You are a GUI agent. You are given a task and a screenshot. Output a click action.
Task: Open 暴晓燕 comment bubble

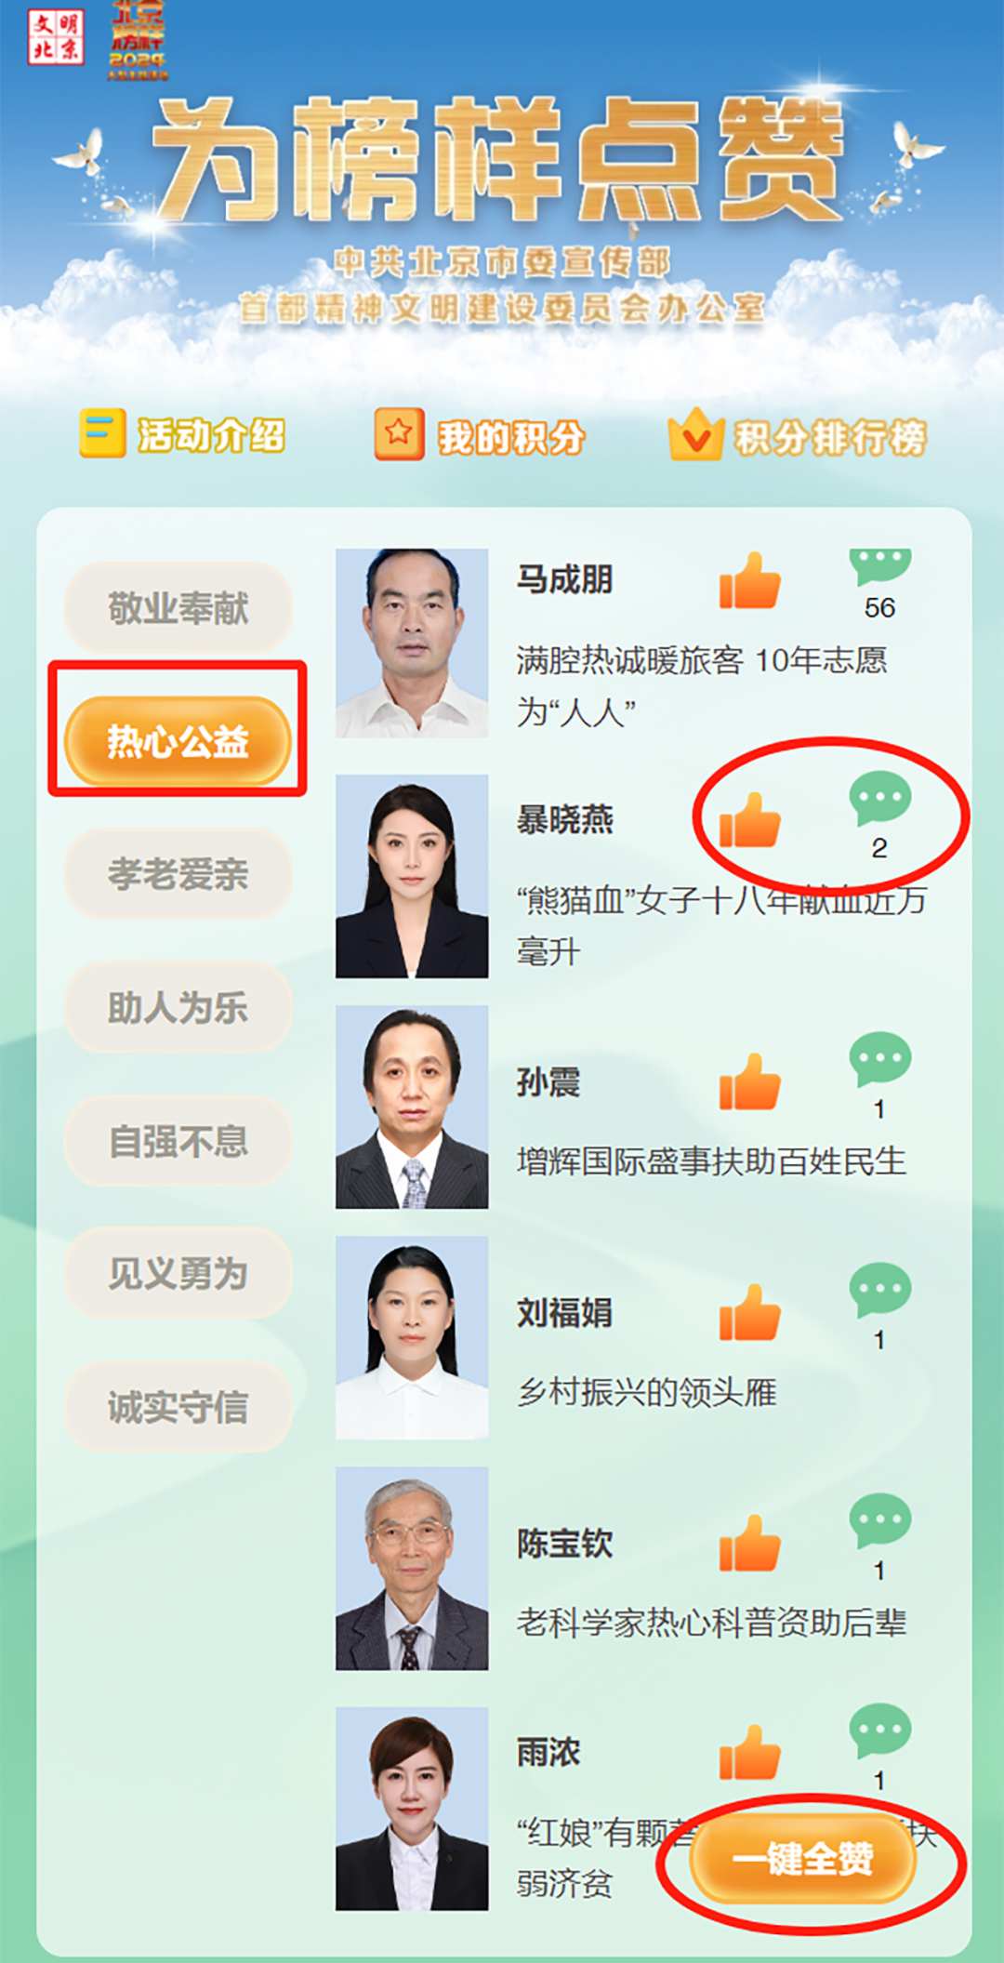pyautogui.click(x=879, y=798)
